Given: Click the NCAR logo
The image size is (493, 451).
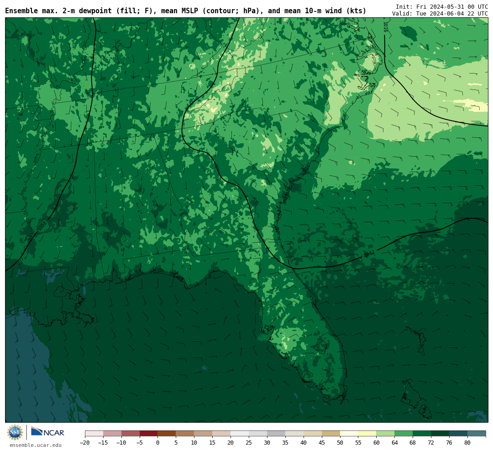Looking at the screenshot, I should coord(47,432).
